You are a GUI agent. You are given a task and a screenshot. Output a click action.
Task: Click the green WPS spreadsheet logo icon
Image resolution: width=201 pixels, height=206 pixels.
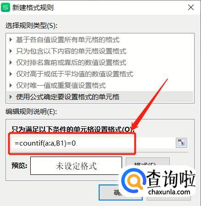point(6,7)
